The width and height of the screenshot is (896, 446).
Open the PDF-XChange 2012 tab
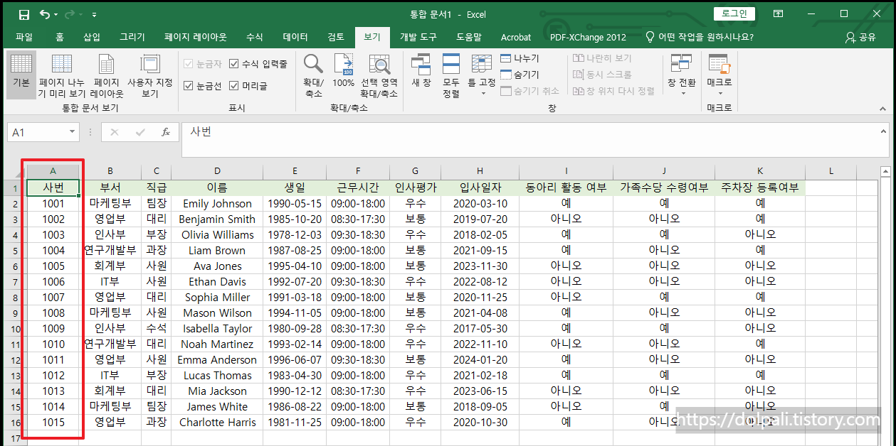coord(588,37)
